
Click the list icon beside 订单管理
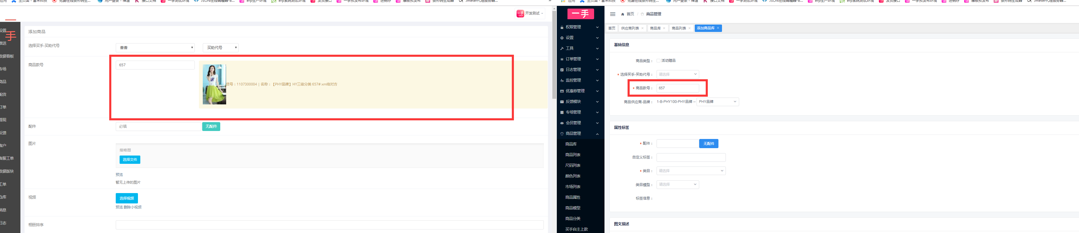tap(562, 59)
